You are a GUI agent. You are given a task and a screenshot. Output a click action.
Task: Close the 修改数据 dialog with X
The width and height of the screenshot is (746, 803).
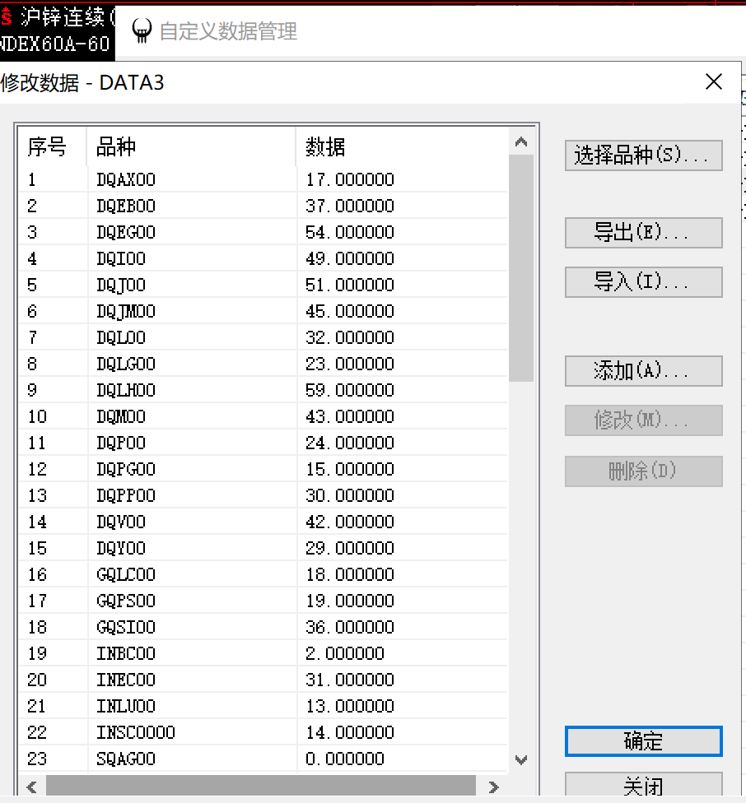click(x=713, y=81)
